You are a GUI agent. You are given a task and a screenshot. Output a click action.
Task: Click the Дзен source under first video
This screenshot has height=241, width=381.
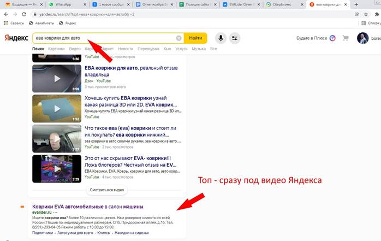pos(89,81)
